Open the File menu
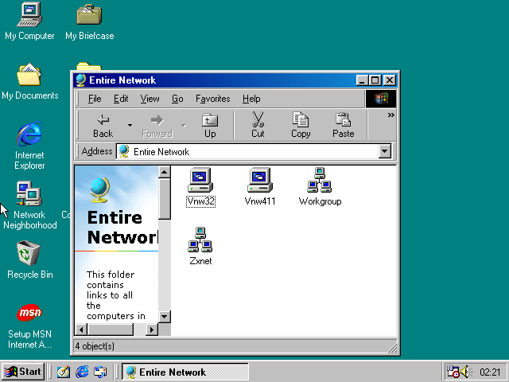 (x=95, y=99)
